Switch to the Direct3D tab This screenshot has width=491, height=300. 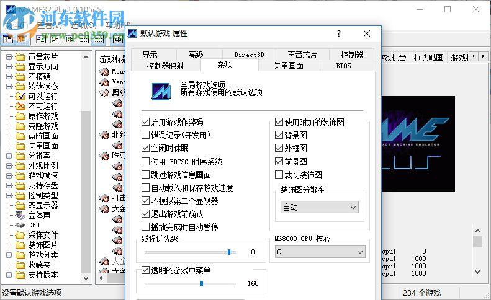250,55
